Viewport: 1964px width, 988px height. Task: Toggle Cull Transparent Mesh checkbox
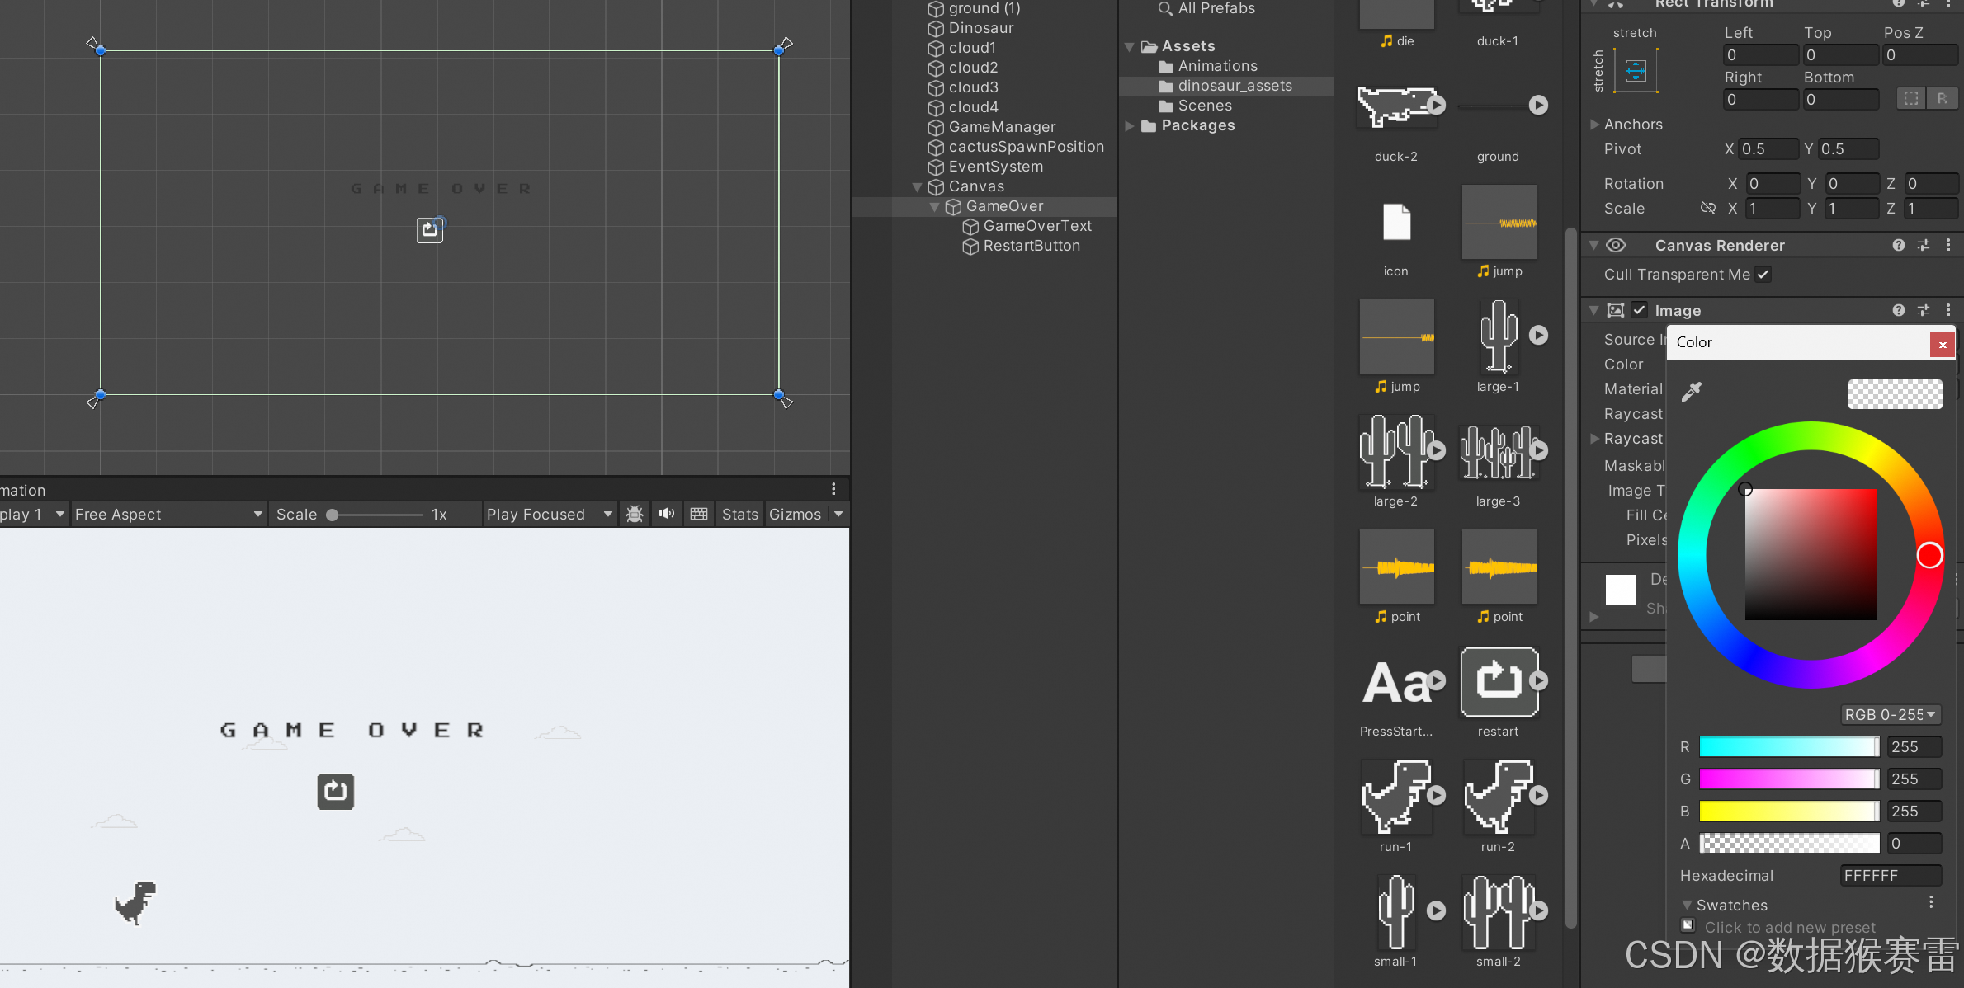[1763, 275]
